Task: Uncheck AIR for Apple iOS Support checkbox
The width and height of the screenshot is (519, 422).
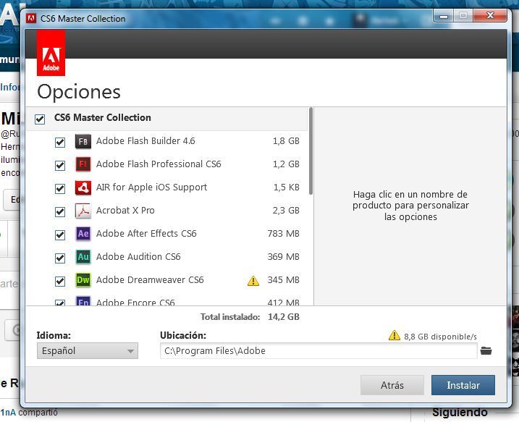Action: tap(60, 188)
